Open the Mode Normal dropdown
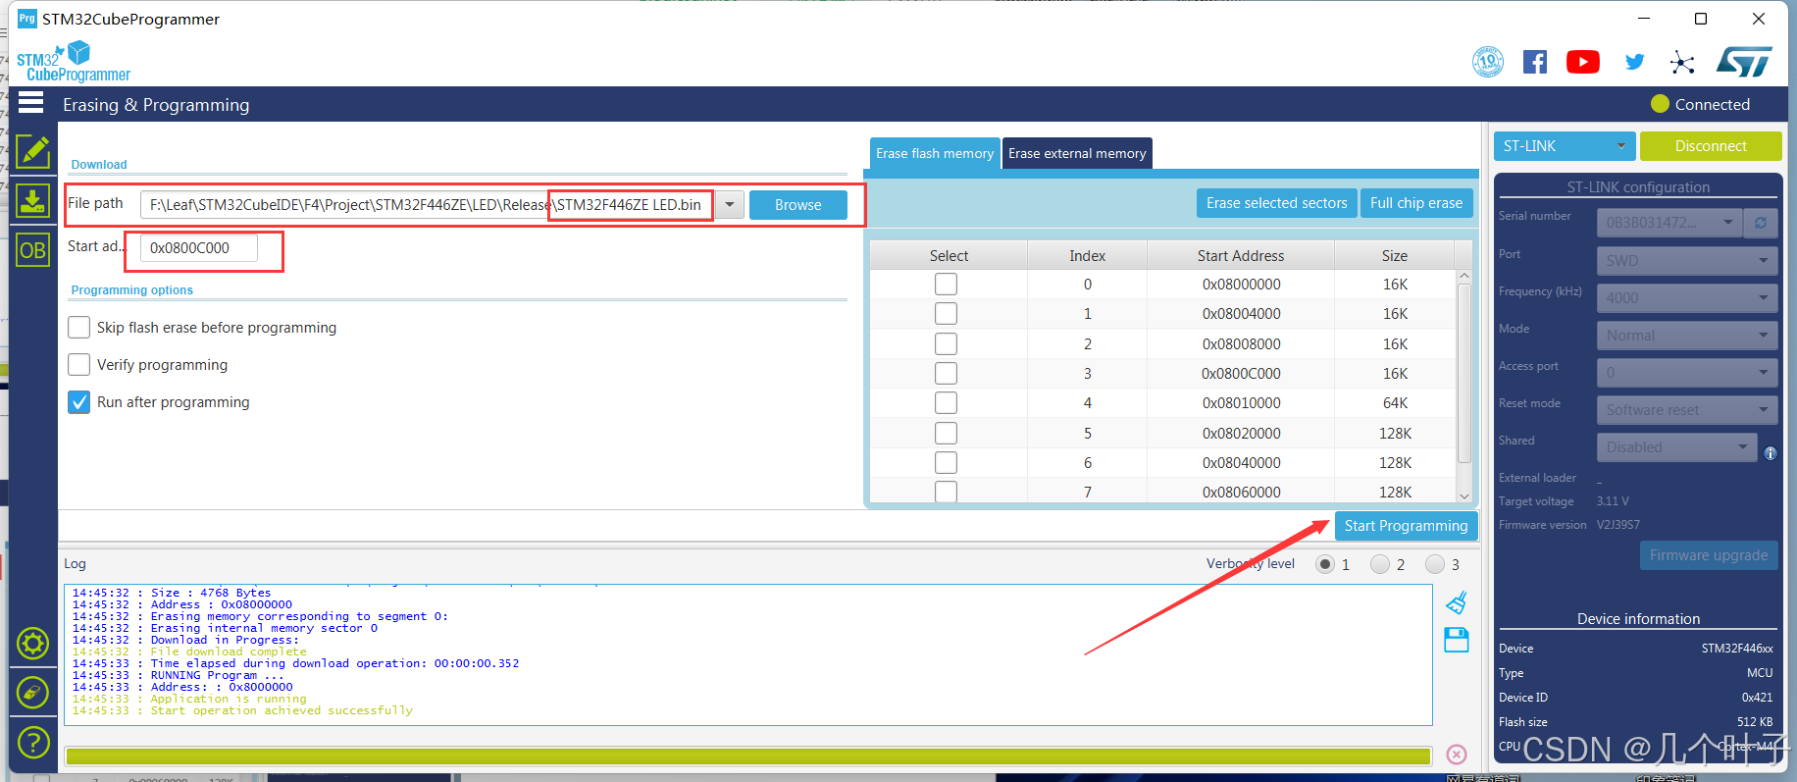1797x782 pixels. click(x=1687, y=335)
